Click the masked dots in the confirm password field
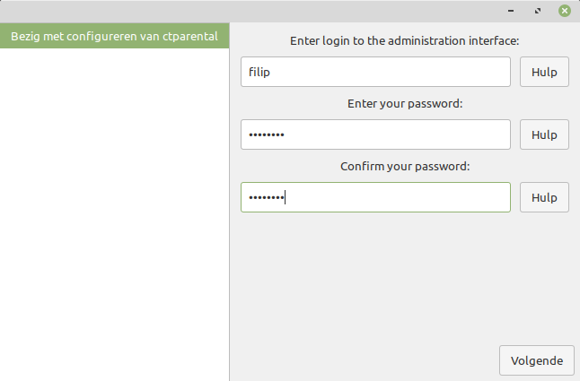Screen dimensions: 580x381 click(x=266, y=198)
